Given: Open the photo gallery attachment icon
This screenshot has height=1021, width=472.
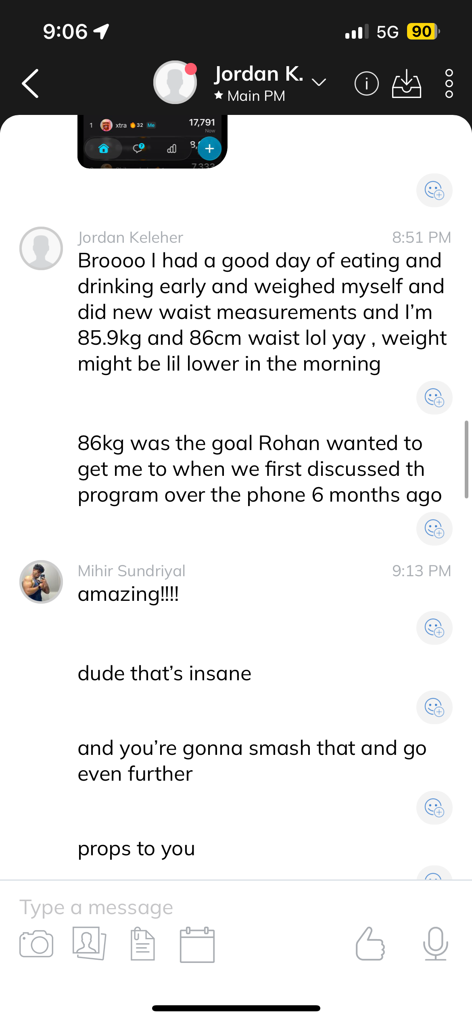Looking at the screenshot, I should tap(89, 944).
